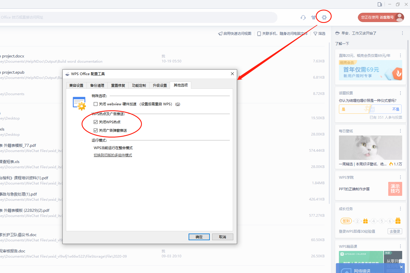Switch to the 备份清理 tab
The width and height of the screenshot is (410, 273).
97,85
